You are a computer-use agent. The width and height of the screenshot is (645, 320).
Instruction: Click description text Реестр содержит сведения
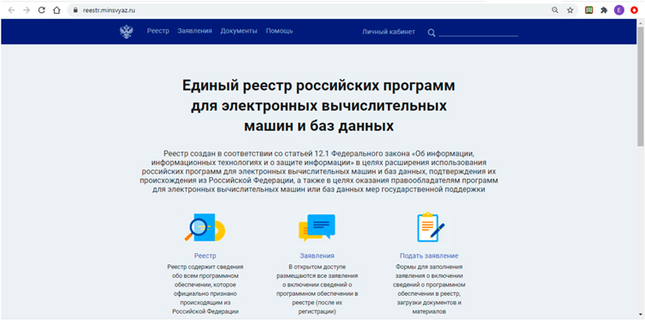pos(205,289)
